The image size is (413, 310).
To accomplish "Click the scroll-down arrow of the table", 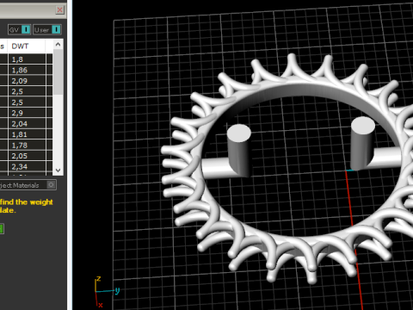I will [x=59, y=170].
